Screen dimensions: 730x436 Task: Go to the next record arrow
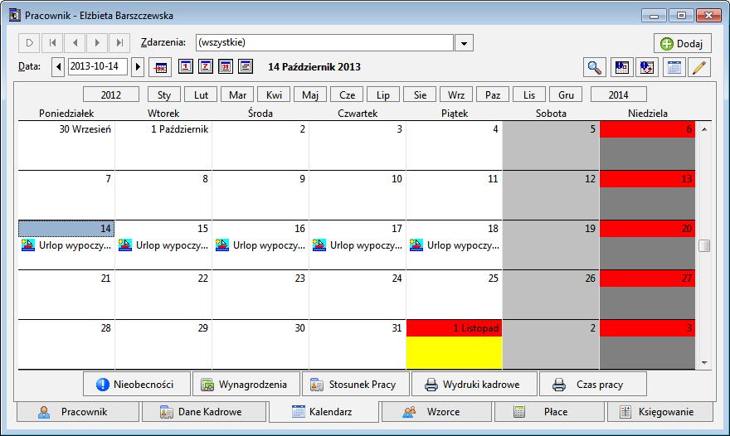click(97, 43)
